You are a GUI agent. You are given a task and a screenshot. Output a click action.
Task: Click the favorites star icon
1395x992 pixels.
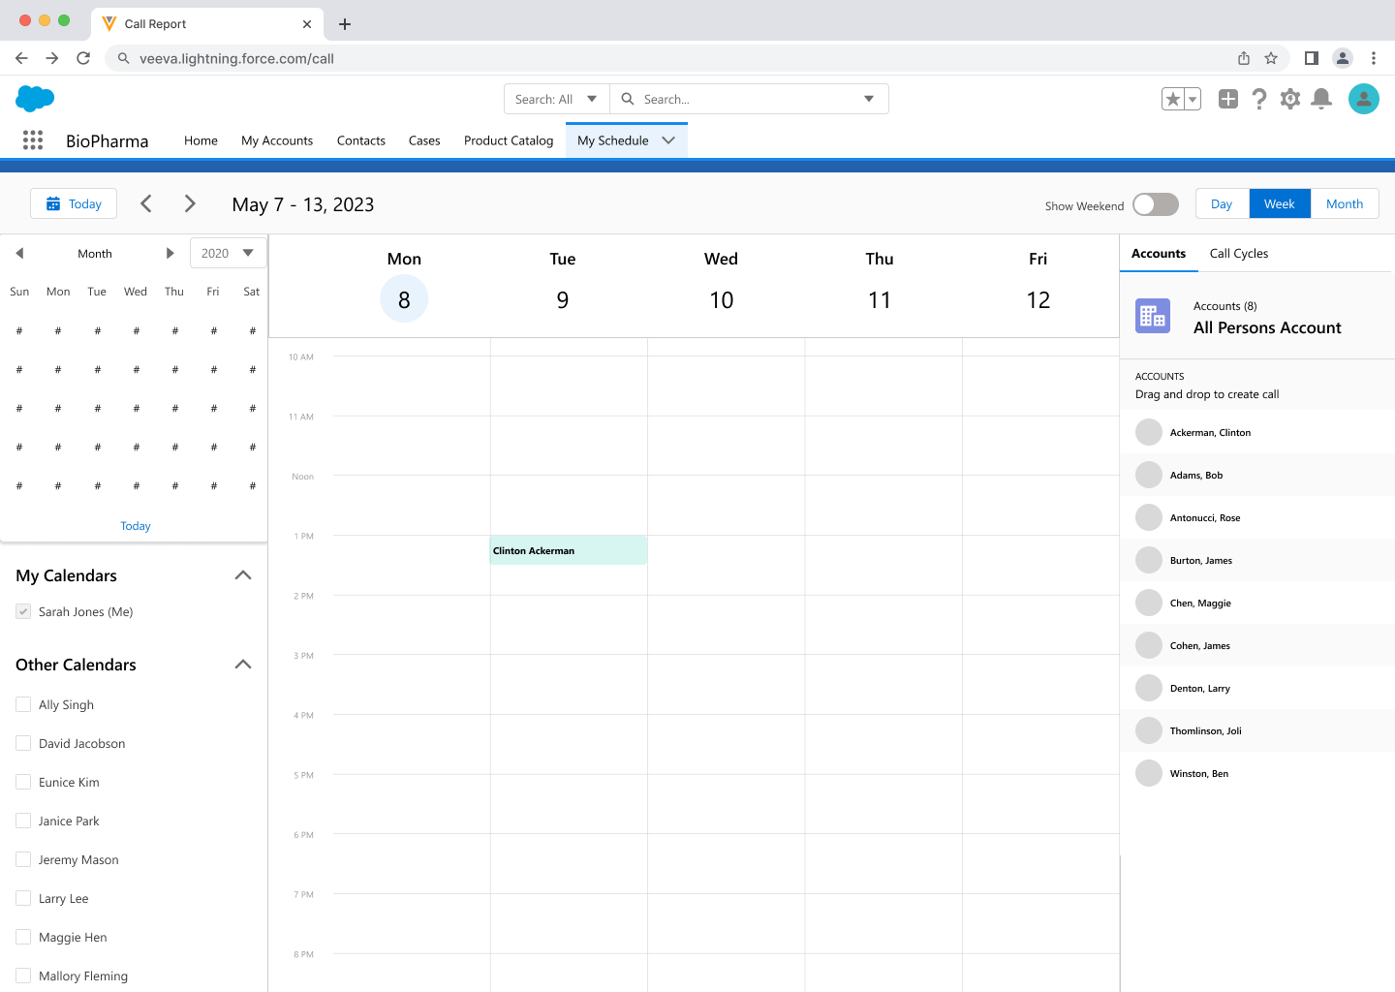click(1173, 99)
